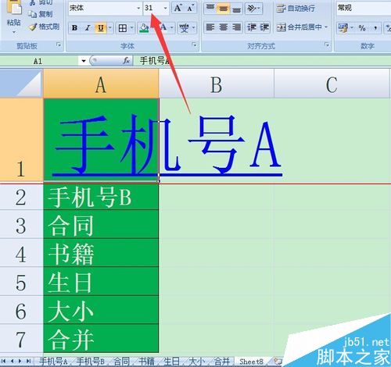Click next sheet navigation arrow
The image size is (391, 367).
click(x=20, y=362)
